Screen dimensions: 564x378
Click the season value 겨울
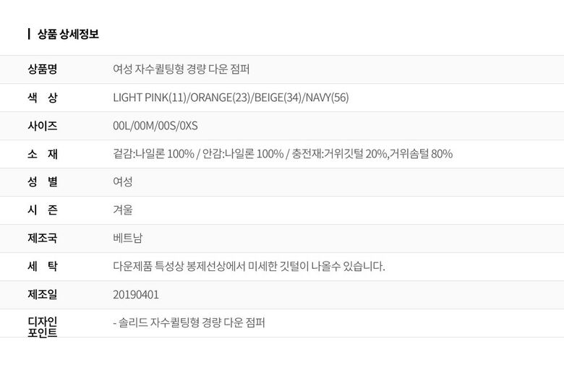(x=123, y=210)
